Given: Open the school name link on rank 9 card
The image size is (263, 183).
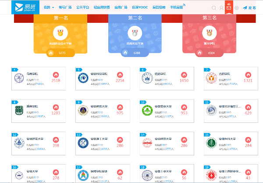Looking at the screenshot, I should click(99, 106).
